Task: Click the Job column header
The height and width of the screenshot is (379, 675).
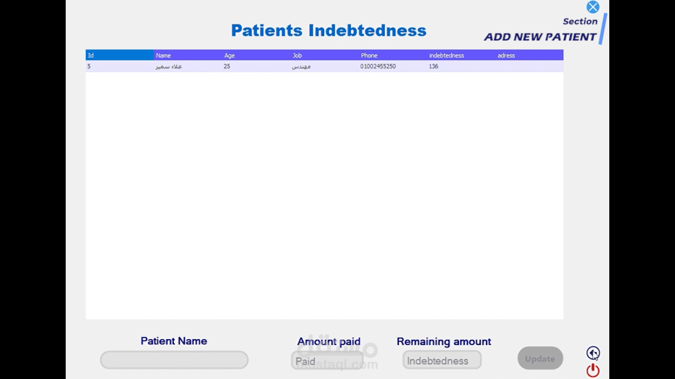Action: 324,55
